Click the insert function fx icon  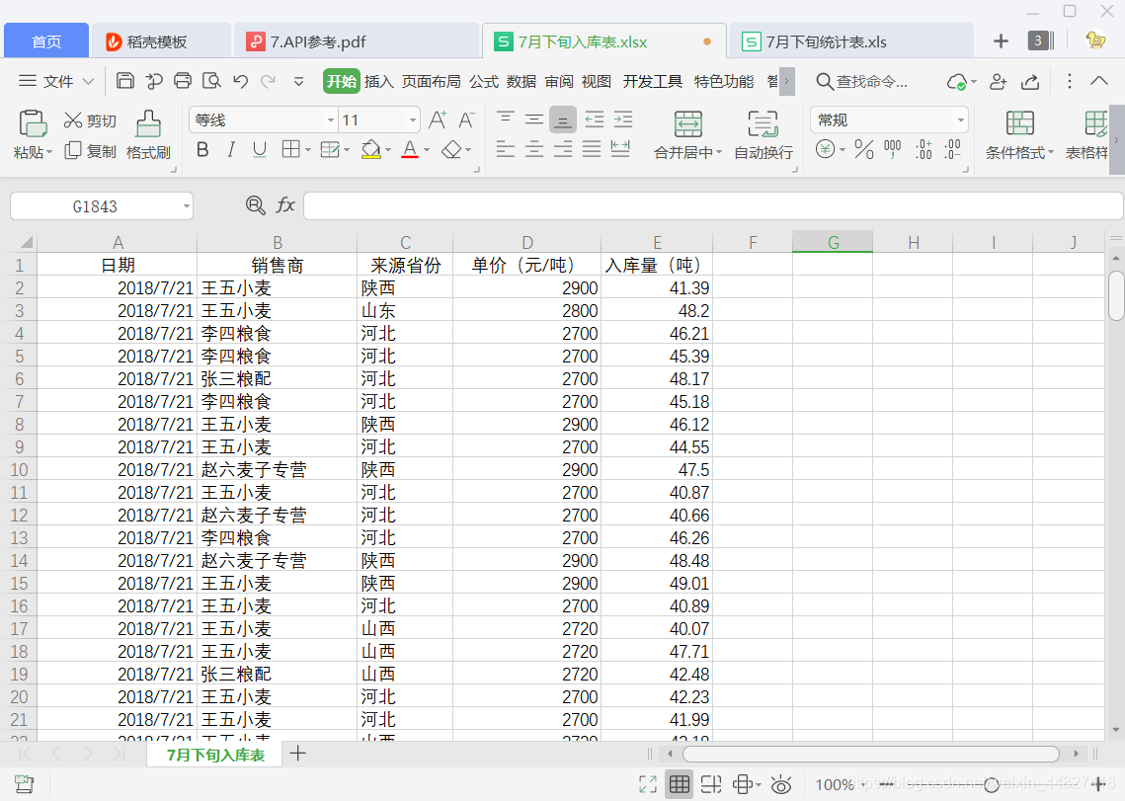tap(285, 206)
